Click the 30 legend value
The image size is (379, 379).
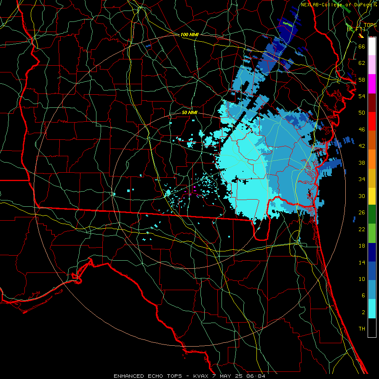click(x=362, y=196)
